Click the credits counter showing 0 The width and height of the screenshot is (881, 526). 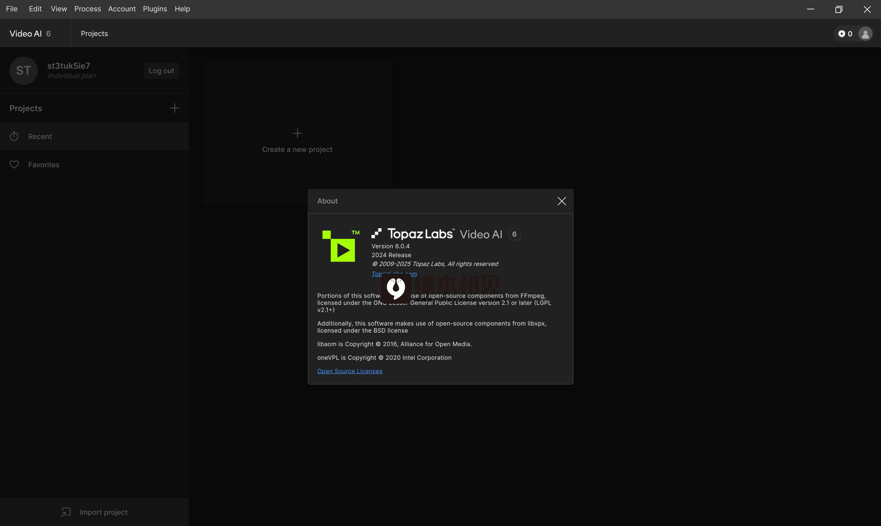pos(845,34)
